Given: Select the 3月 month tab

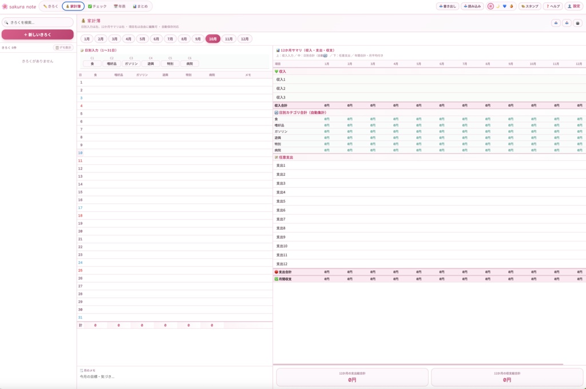Looking at the screenshot, I should [x=114, y=39].
